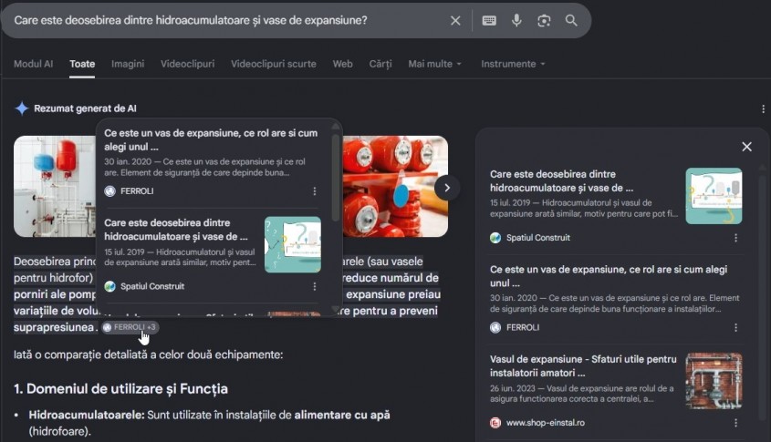Click the teal thumbnail in popup card
The image size is (771, 442).
tap(293, 244)
